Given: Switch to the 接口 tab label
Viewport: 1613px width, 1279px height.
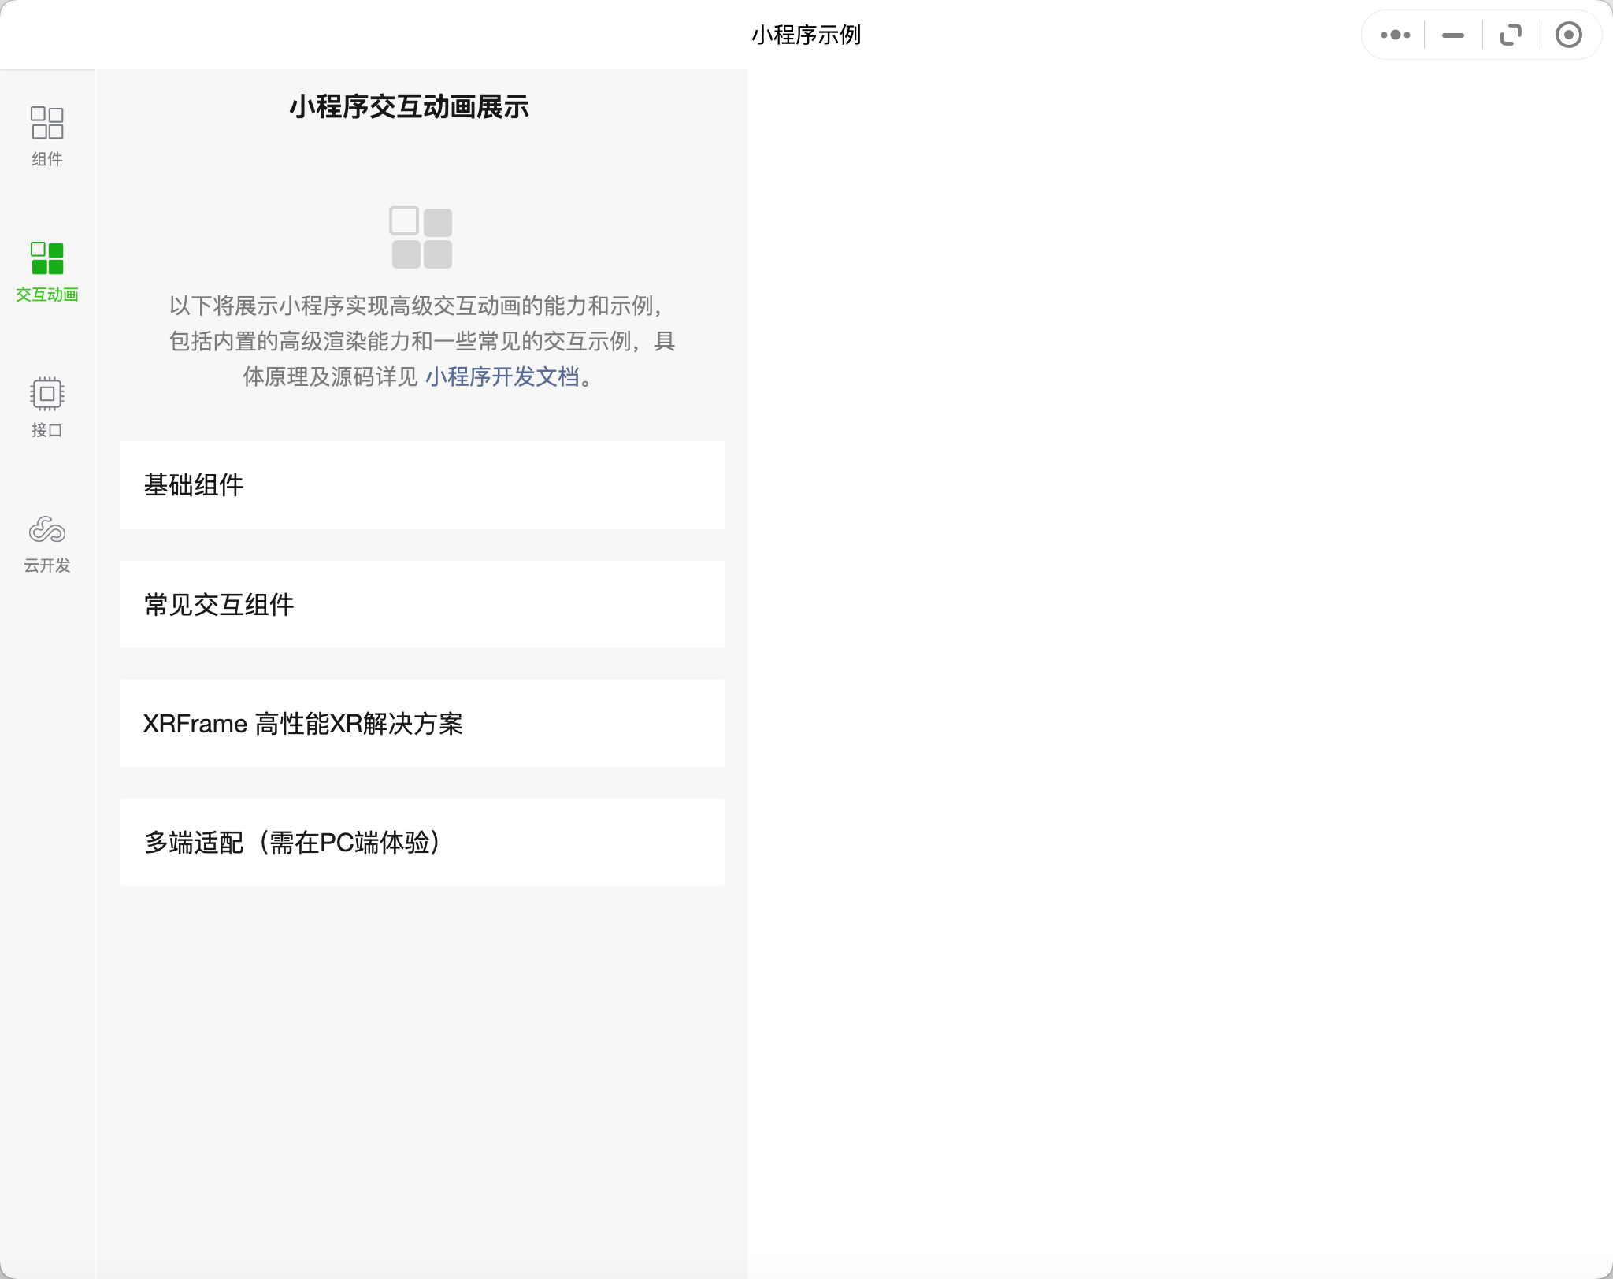Looking at the screenshot, I should pyautogui.click(x=47, y=430).
